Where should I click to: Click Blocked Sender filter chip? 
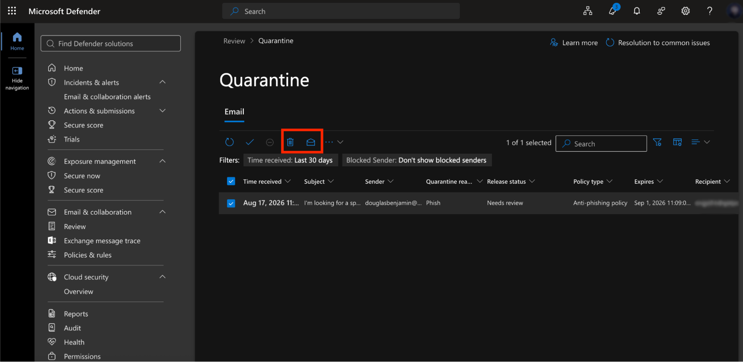click(416, 160)
